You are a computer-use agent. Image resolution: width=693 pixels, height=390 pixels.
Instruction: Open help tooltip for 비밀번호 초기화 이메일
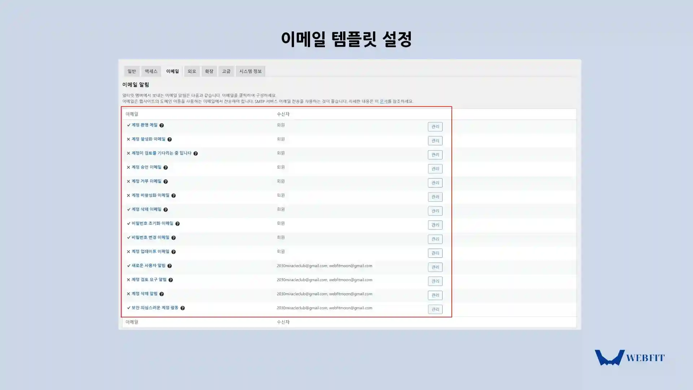click(178, 224)
